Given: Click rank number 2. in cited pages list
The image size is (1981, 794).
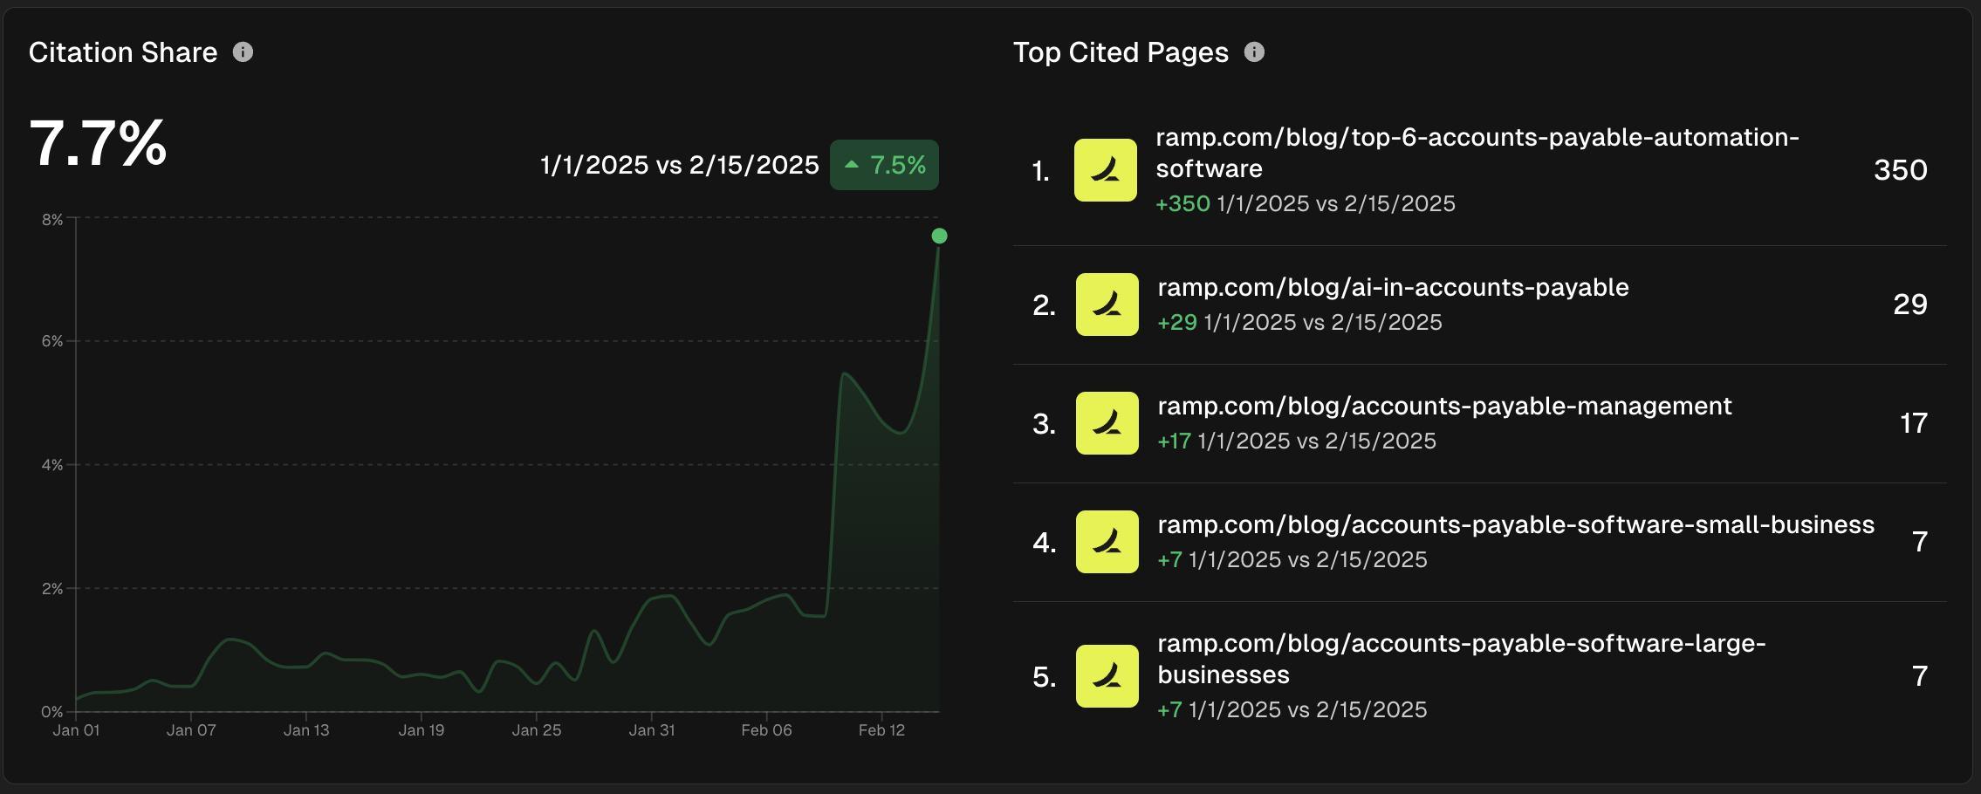Looking at the screenshot, I should click(1045, 305).
